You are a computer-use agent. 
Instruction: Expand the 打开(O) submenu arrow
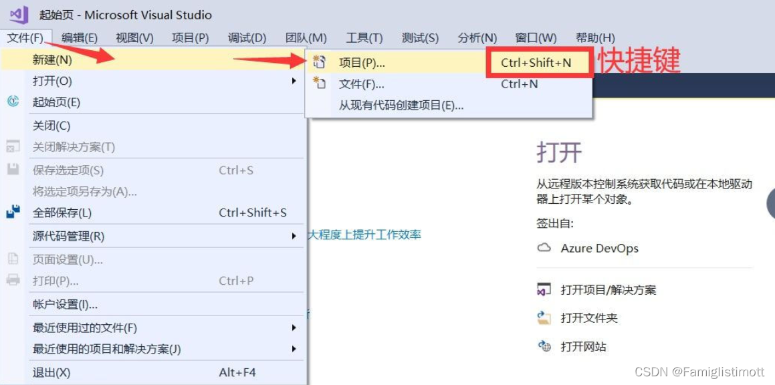tap(294, 81)
